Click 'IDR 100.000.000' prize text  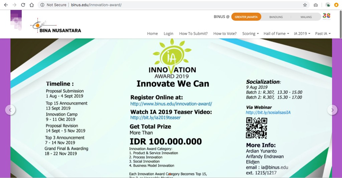[166, 142]
